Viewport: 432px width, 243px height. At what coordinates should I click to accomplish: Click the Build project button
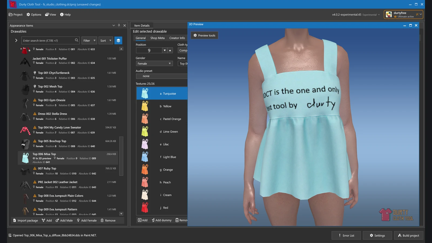click(409, 235)
